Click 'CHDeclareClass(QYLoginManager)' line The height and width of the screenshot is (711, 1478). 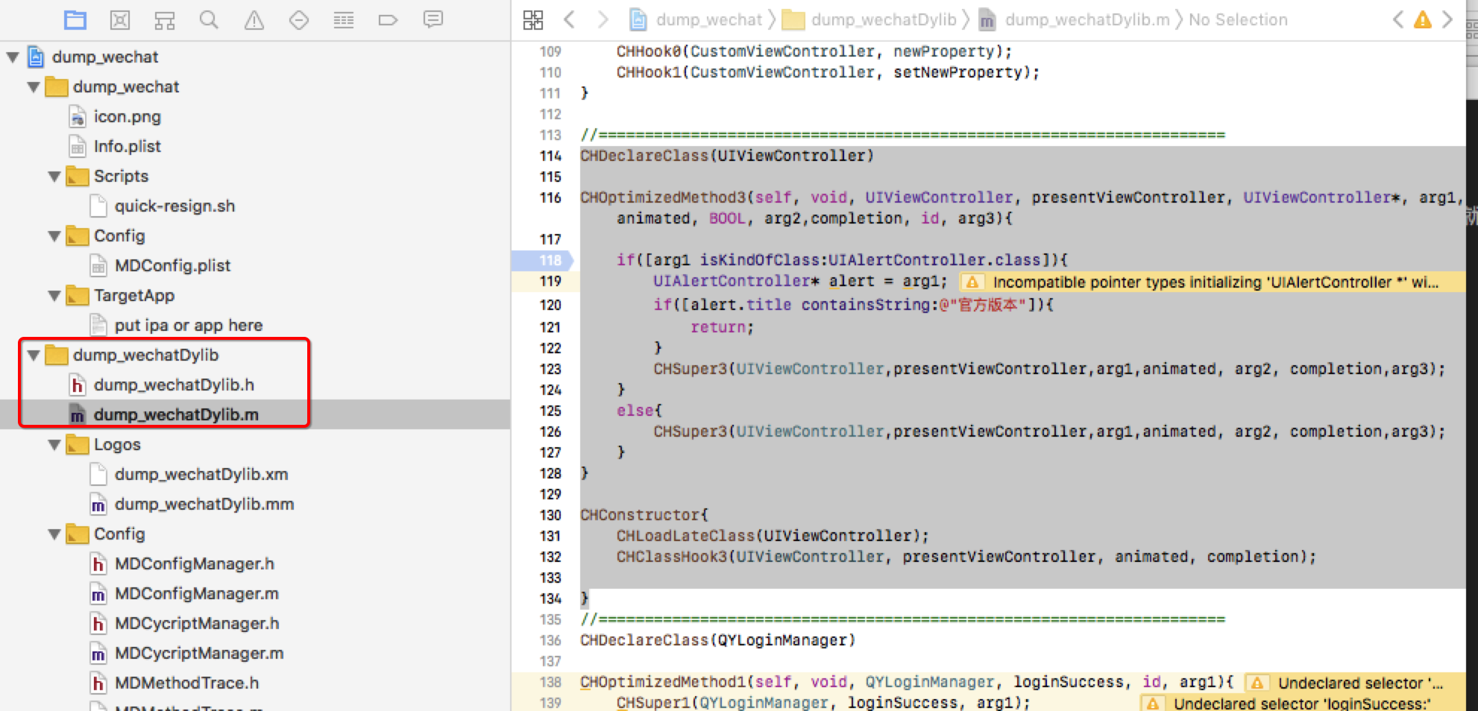coord(717,640)
